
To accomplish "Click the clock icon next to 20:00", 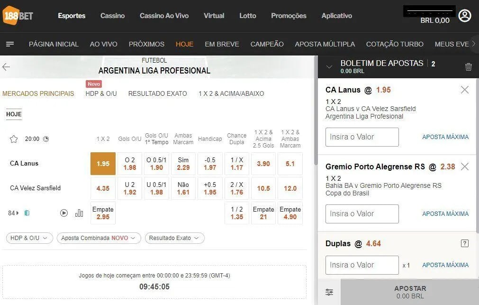I will [46, 139].
